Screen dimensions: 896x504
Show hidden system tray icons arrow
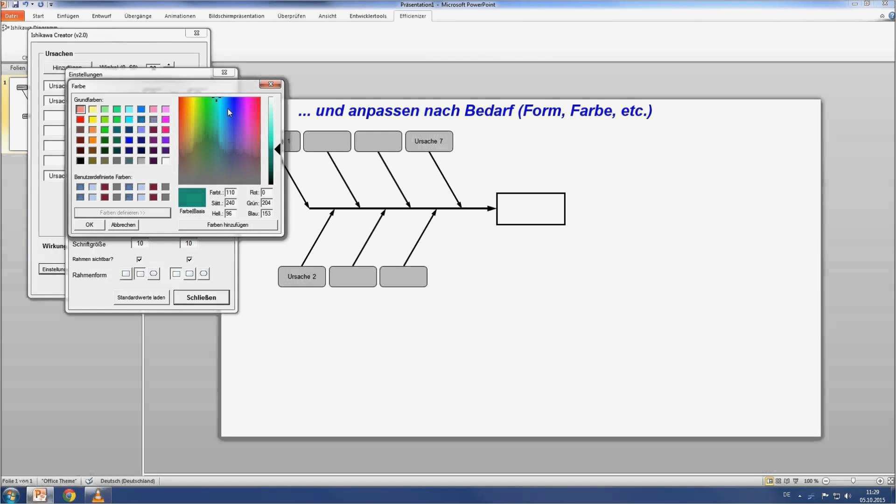tap(799, 496)
